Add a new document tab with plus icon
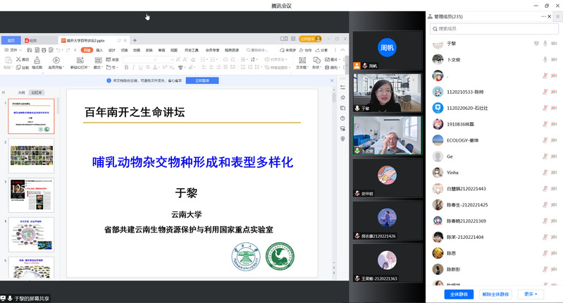563x303 pixels. tap(135, 40)
